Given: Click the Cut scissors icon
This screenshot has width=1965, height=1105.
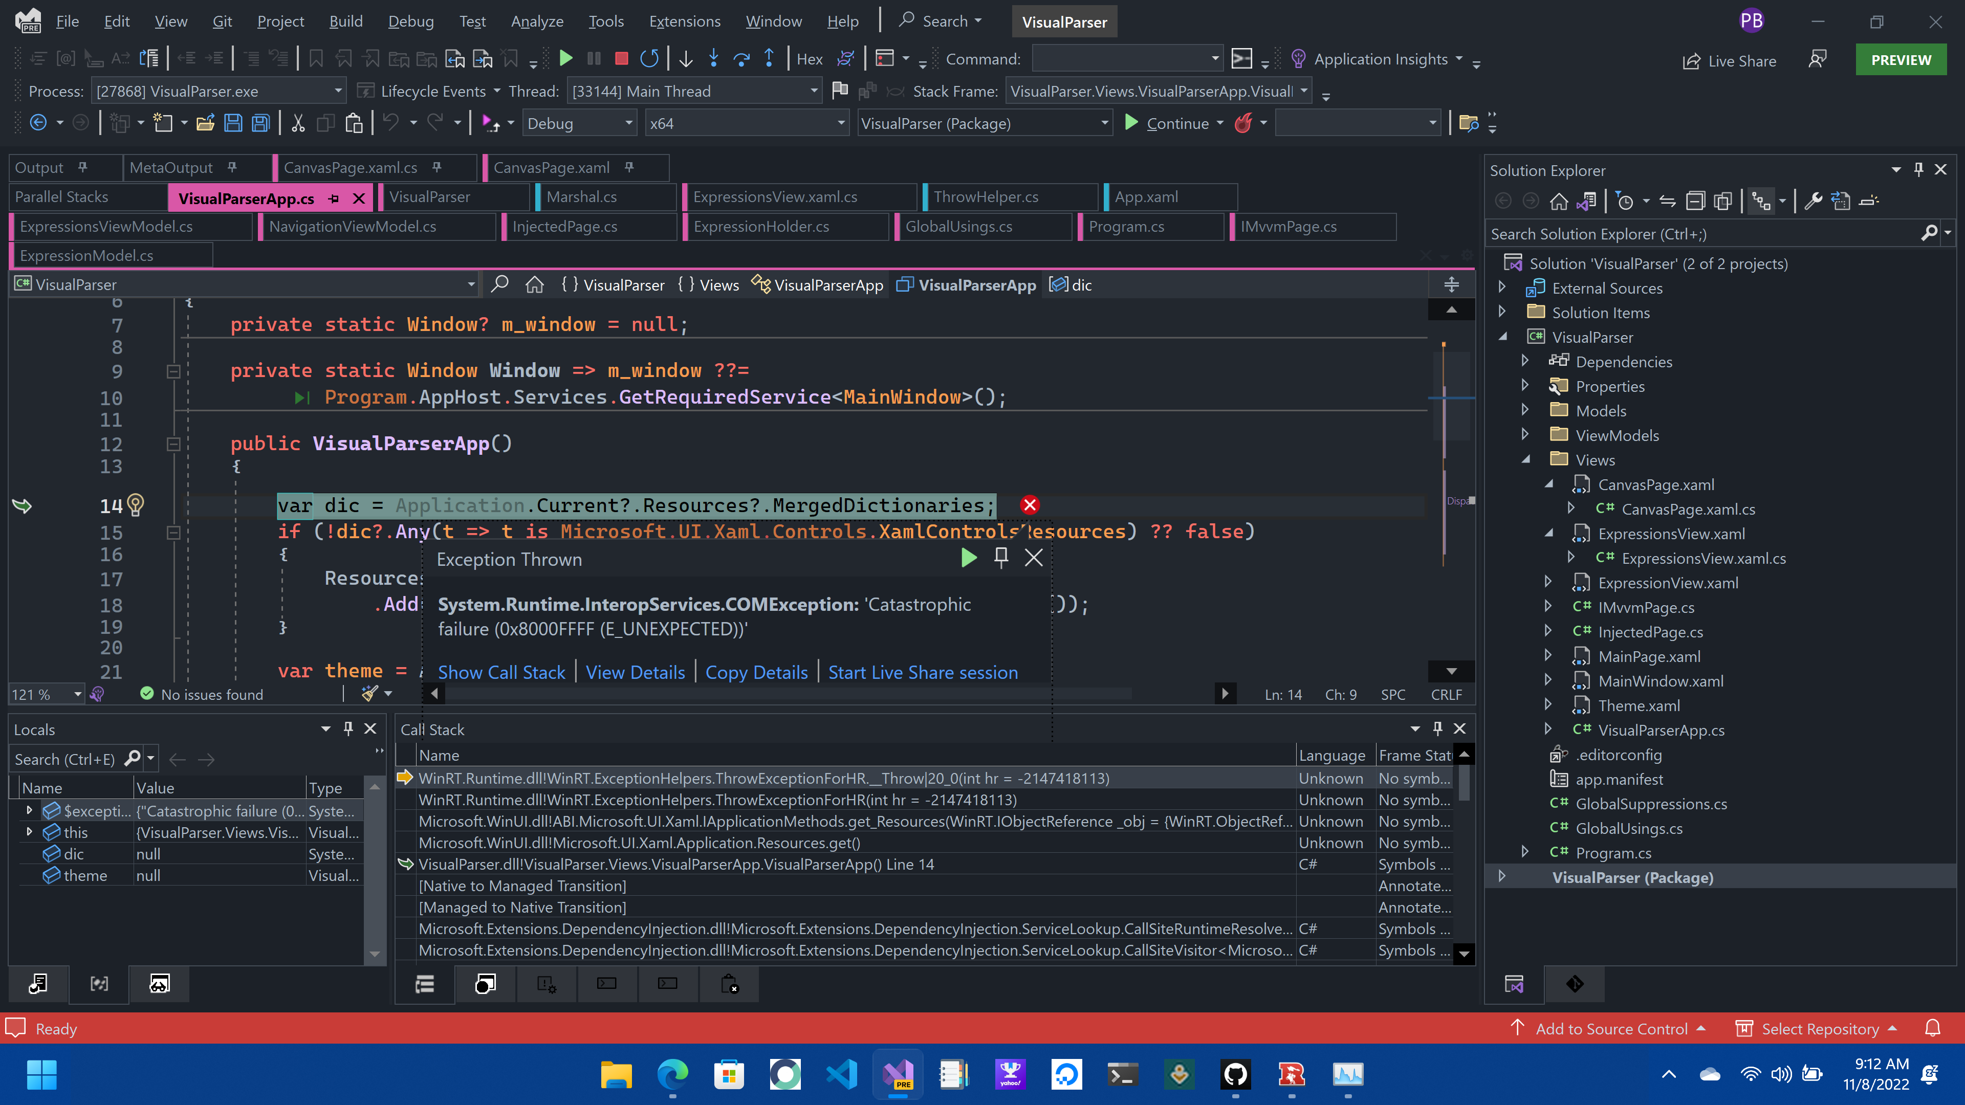Looking at the screenshot, I should point(298,123).
